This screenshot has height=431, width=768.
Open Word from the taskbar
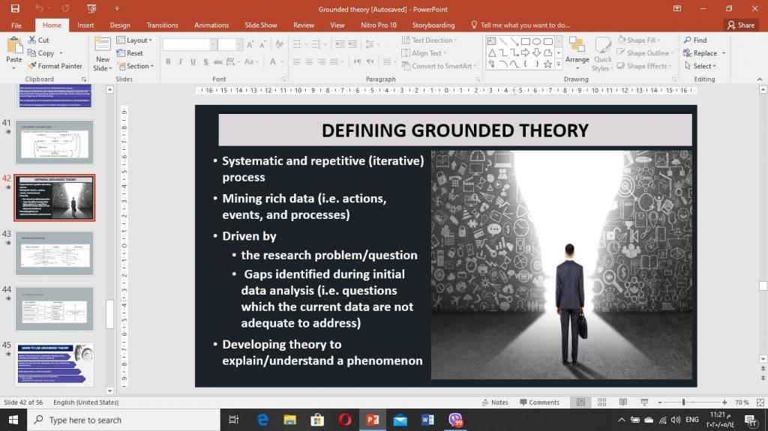[x=427, y=420]
